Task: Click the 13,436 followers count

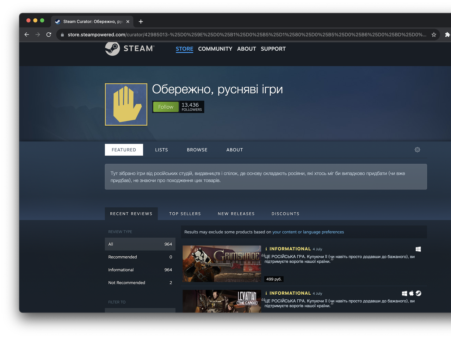Action: coord(192,107)
